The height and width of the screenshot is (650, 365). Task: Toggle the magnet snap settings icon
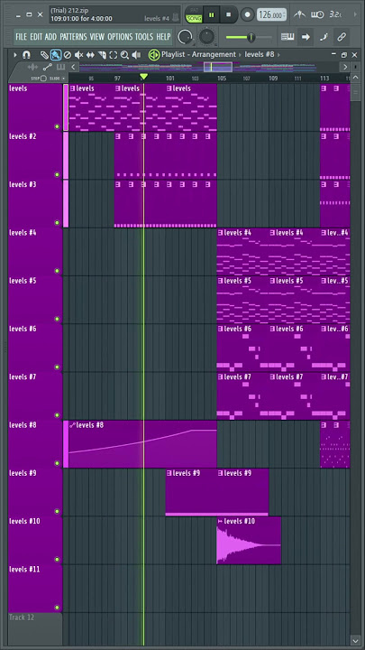[x=26, y=55]
